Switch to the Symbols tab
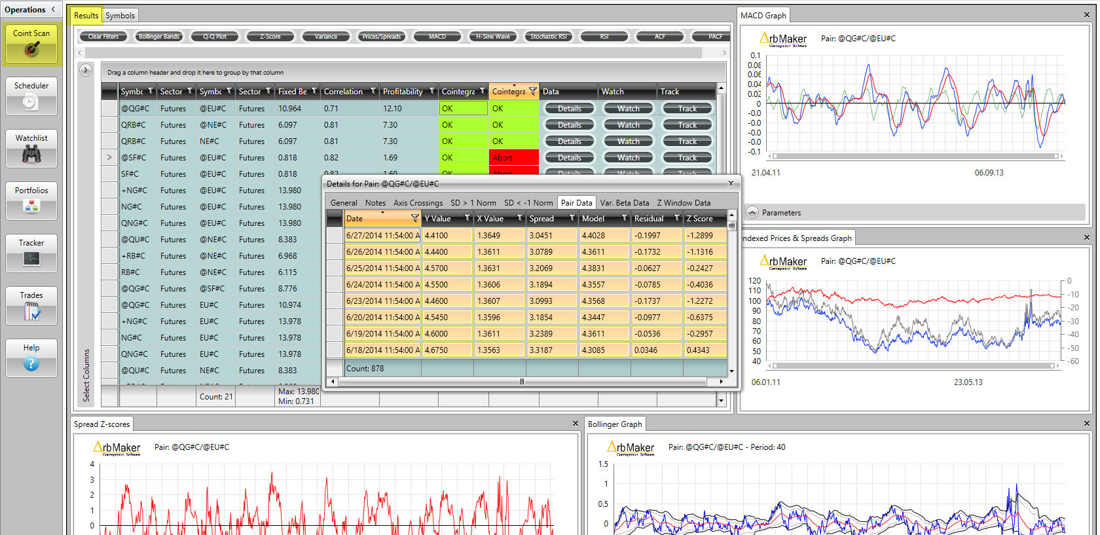This screenshot has height=535, width=1100. 120,15
